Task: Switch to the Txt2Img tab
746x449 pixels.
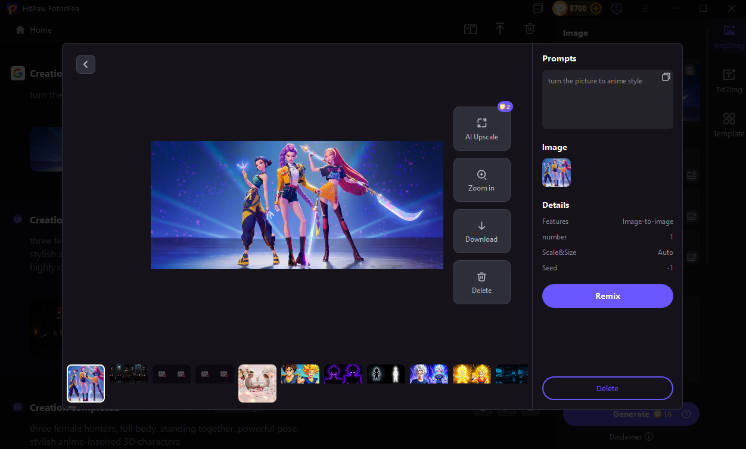Action: pos(728,80)
